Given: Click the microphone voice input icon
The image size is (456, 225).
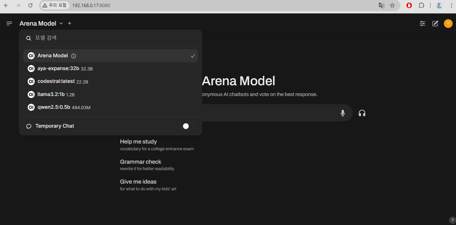Looking at the screenshot, I should [x=343, y=113].
